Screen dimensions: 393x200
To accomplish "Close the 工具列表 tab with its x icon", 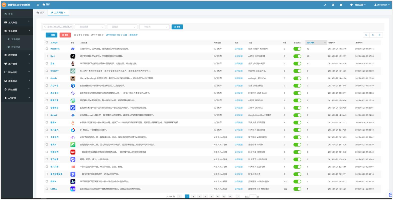I will (65, 12).
